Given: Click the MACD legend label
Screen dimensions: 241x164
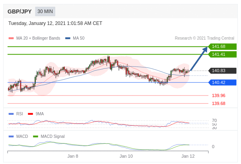Looking at the screenshot, I should pyautogui.click(x=22, y=136).
